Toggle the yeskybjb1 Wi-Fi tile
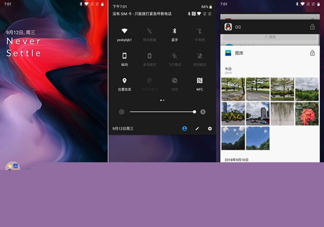Screen dimensions: 324x227 coord(124,31)
